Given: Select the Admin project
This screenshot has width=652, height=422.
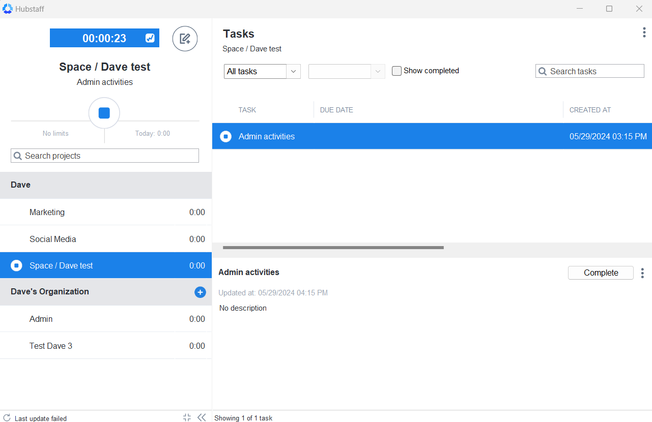Looking at the screenshot, I should pyautogui.click(x=106, y=319).
